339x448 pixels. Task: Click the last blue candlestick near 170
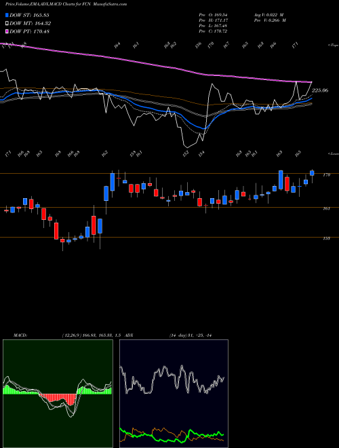tap(312, 173)
